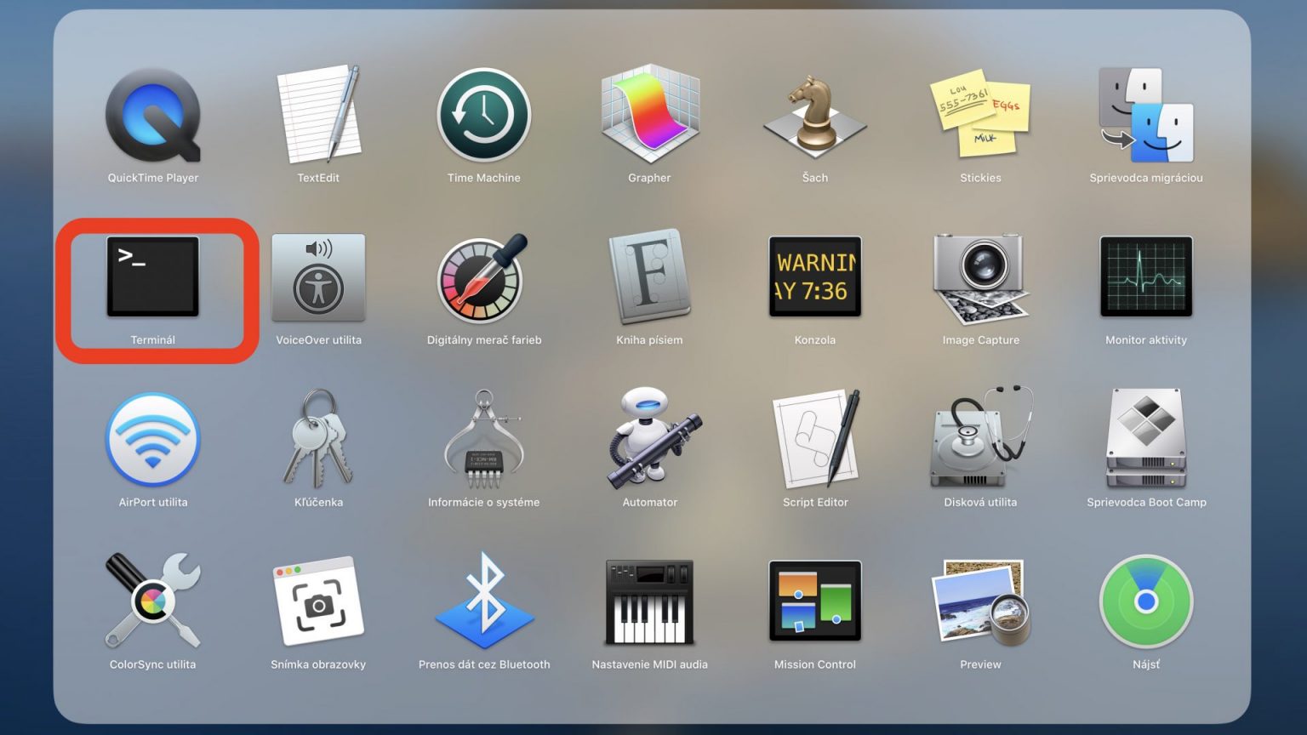1307x735 pixels.
Task: Open Image Capture app
Action: click(x=980, y=277)
